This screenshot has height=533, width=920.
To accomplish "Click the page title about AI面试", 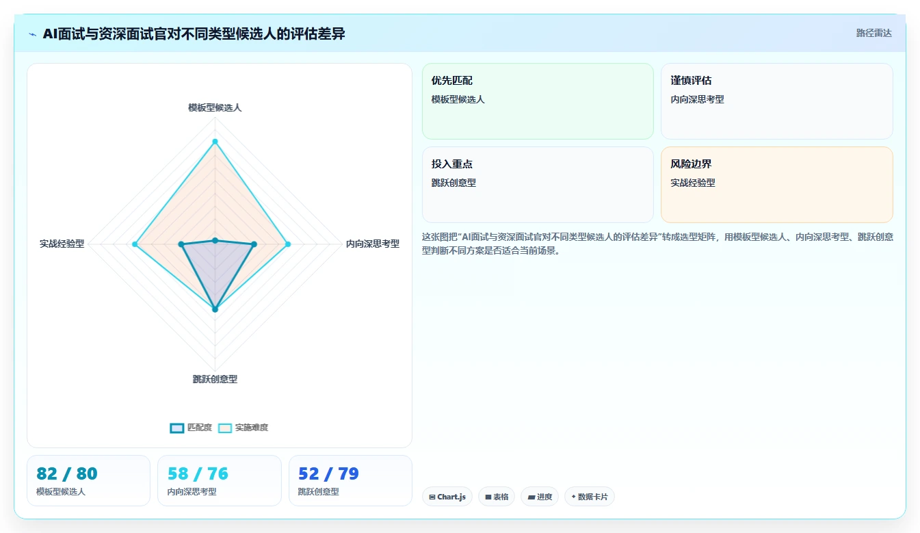I will click(x=194, y=34).
